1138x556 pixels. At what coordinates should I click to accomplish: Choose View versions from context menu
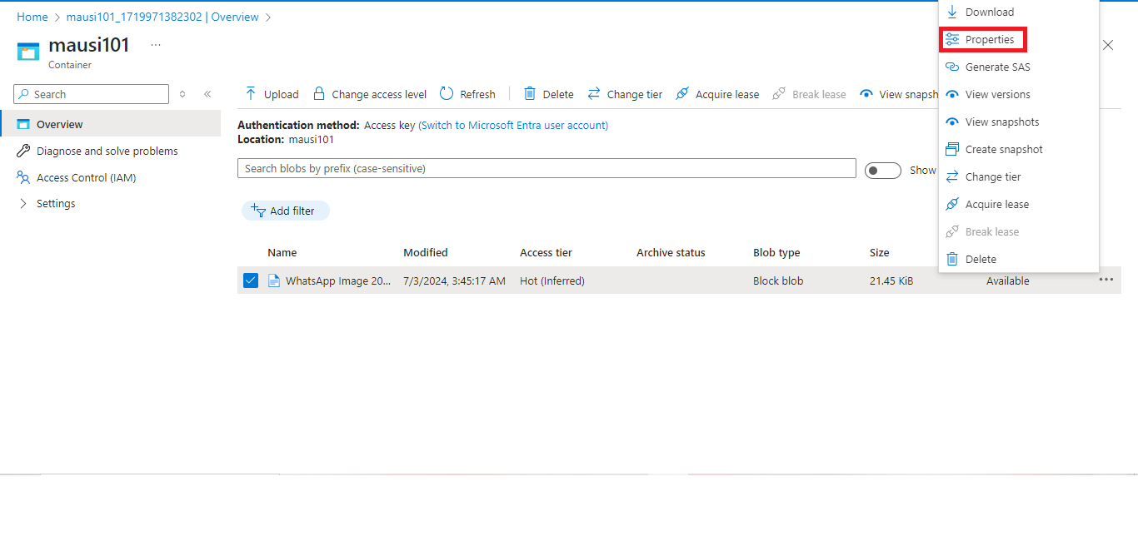tap(1019, 94)
